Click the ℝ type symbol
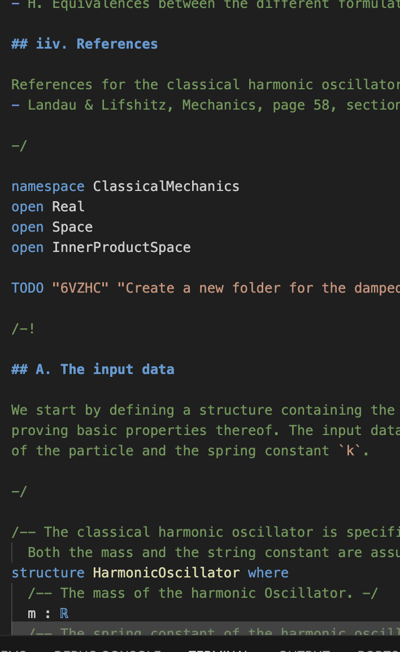Viewport: 400px width, 652px height. [x=64, y=614]
